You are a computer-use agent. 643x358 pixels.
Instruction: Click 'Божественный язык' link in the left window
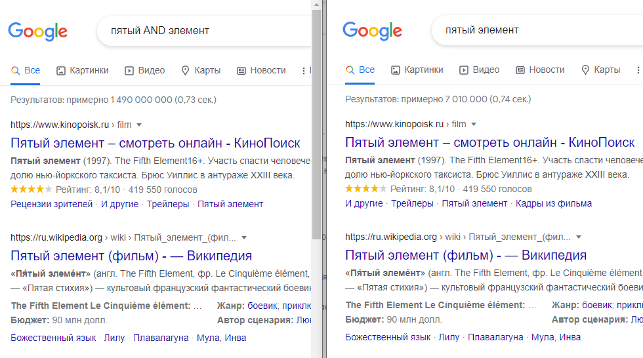53,338
